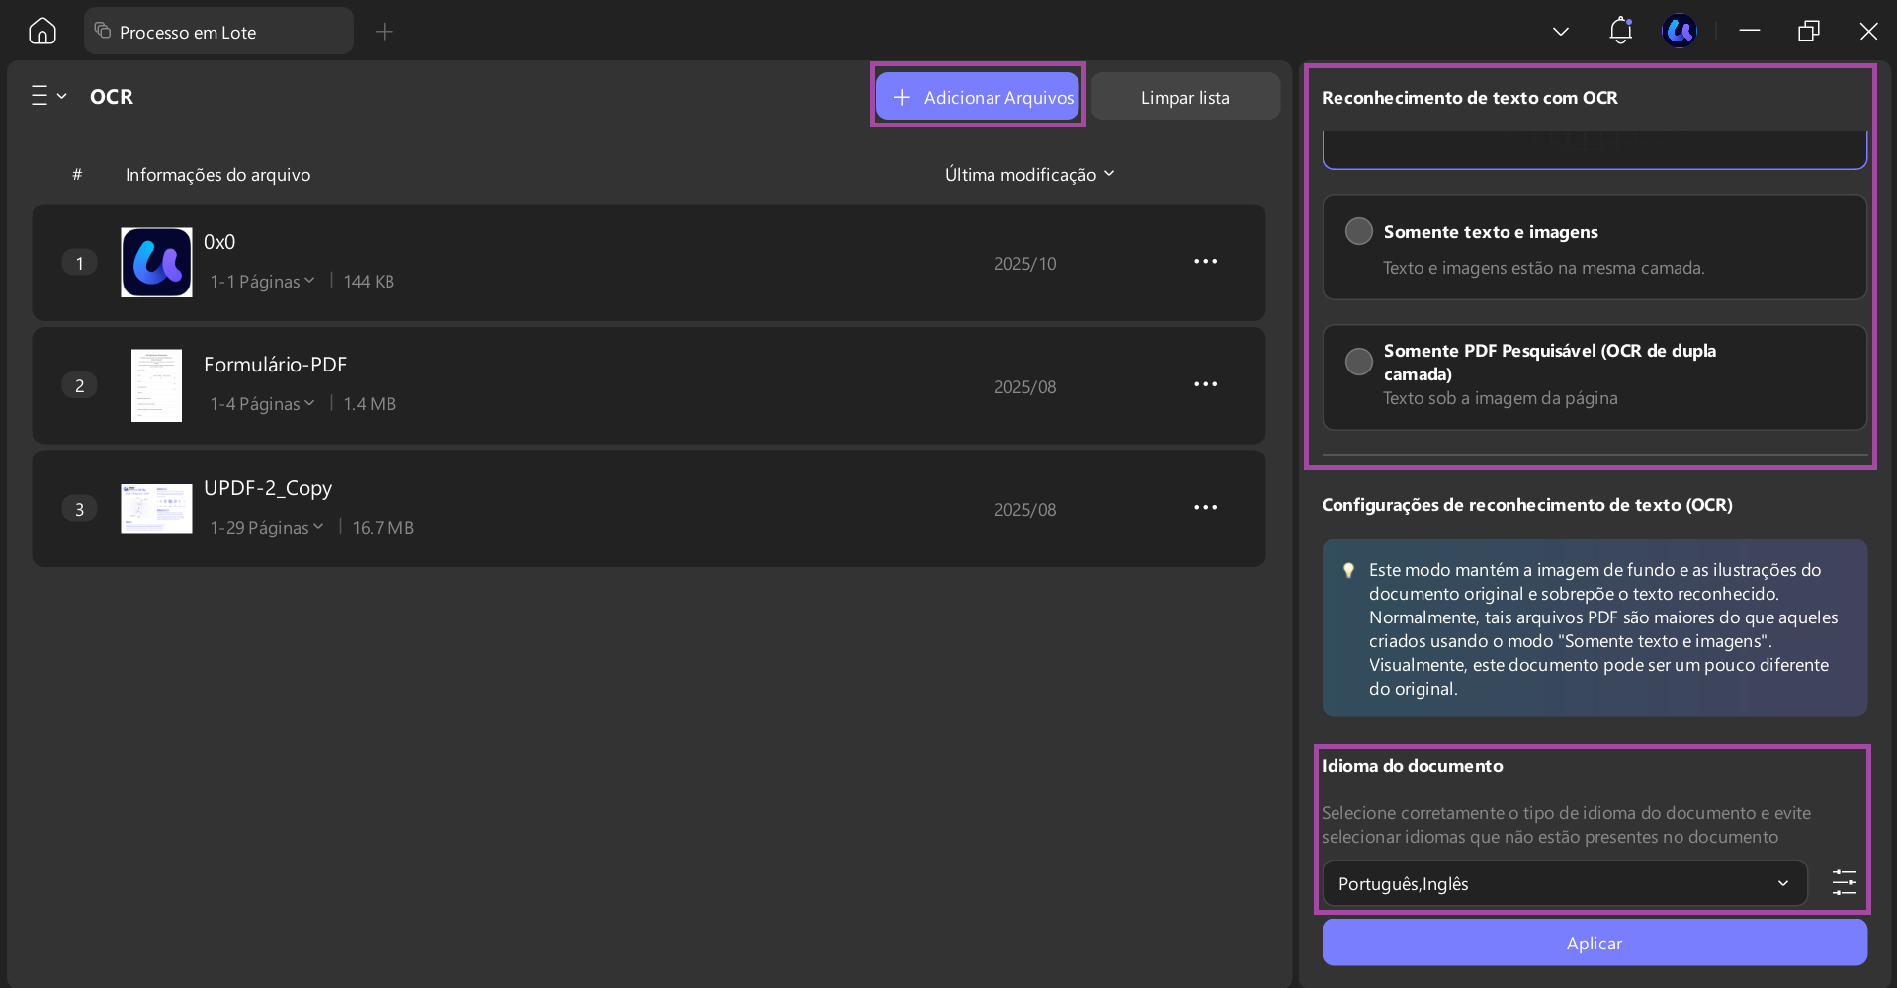Open more options for Formulário-PDF
The image size is (1897, 988).
[x=1205, y=384]
